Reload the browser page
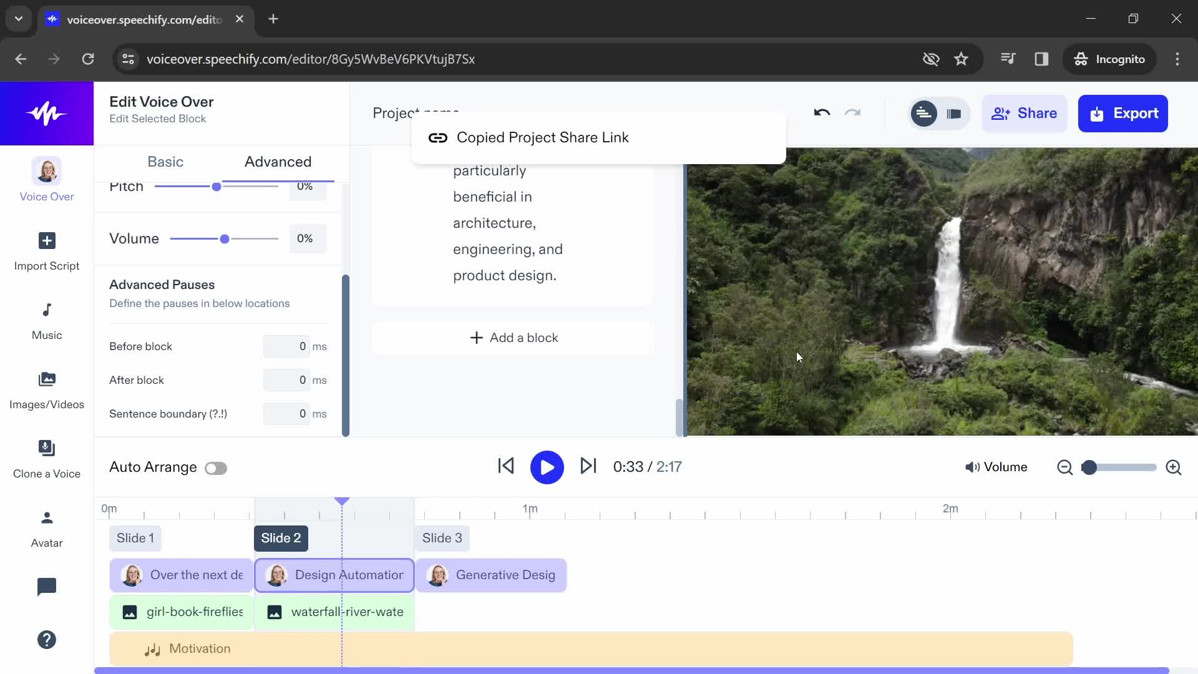 coord(88,59)
